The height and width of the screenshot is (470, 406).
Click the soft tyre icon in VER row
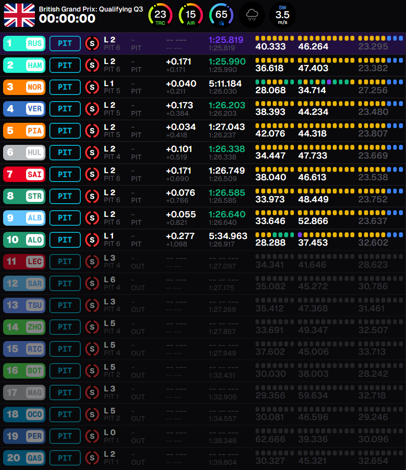click(92, 109)
